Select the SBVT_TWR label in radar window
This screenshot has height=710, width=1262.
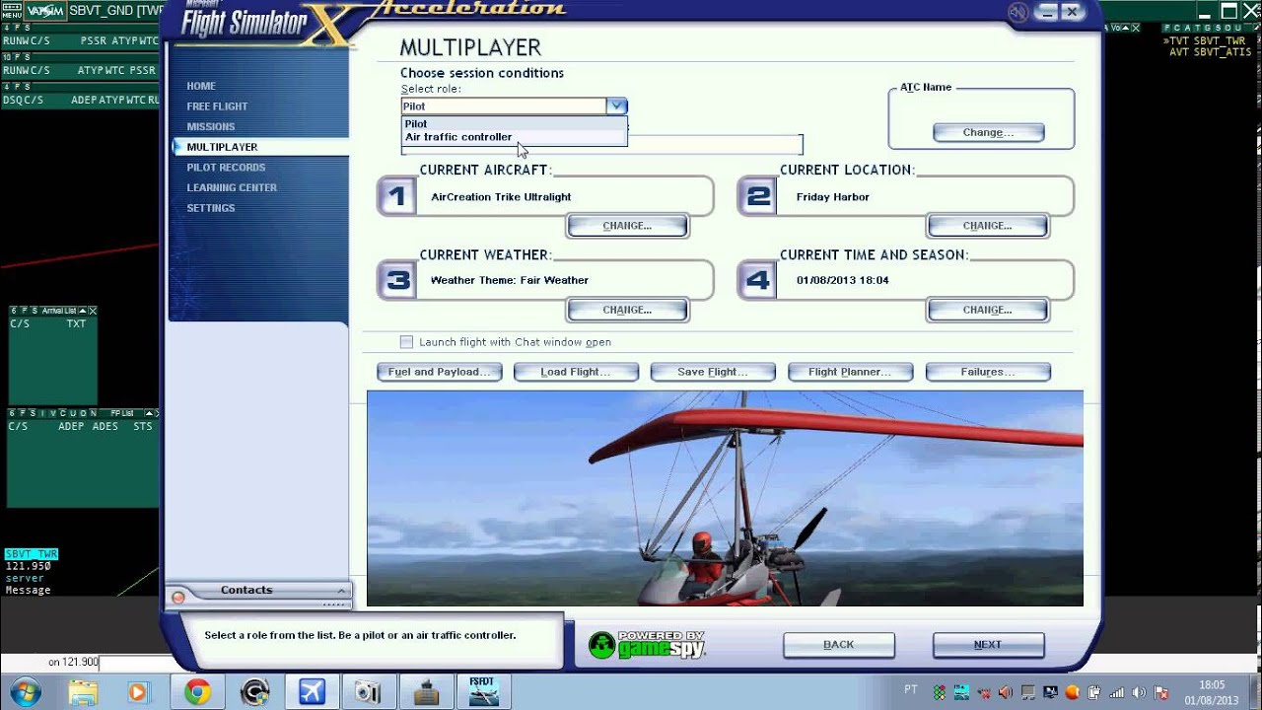32,554
